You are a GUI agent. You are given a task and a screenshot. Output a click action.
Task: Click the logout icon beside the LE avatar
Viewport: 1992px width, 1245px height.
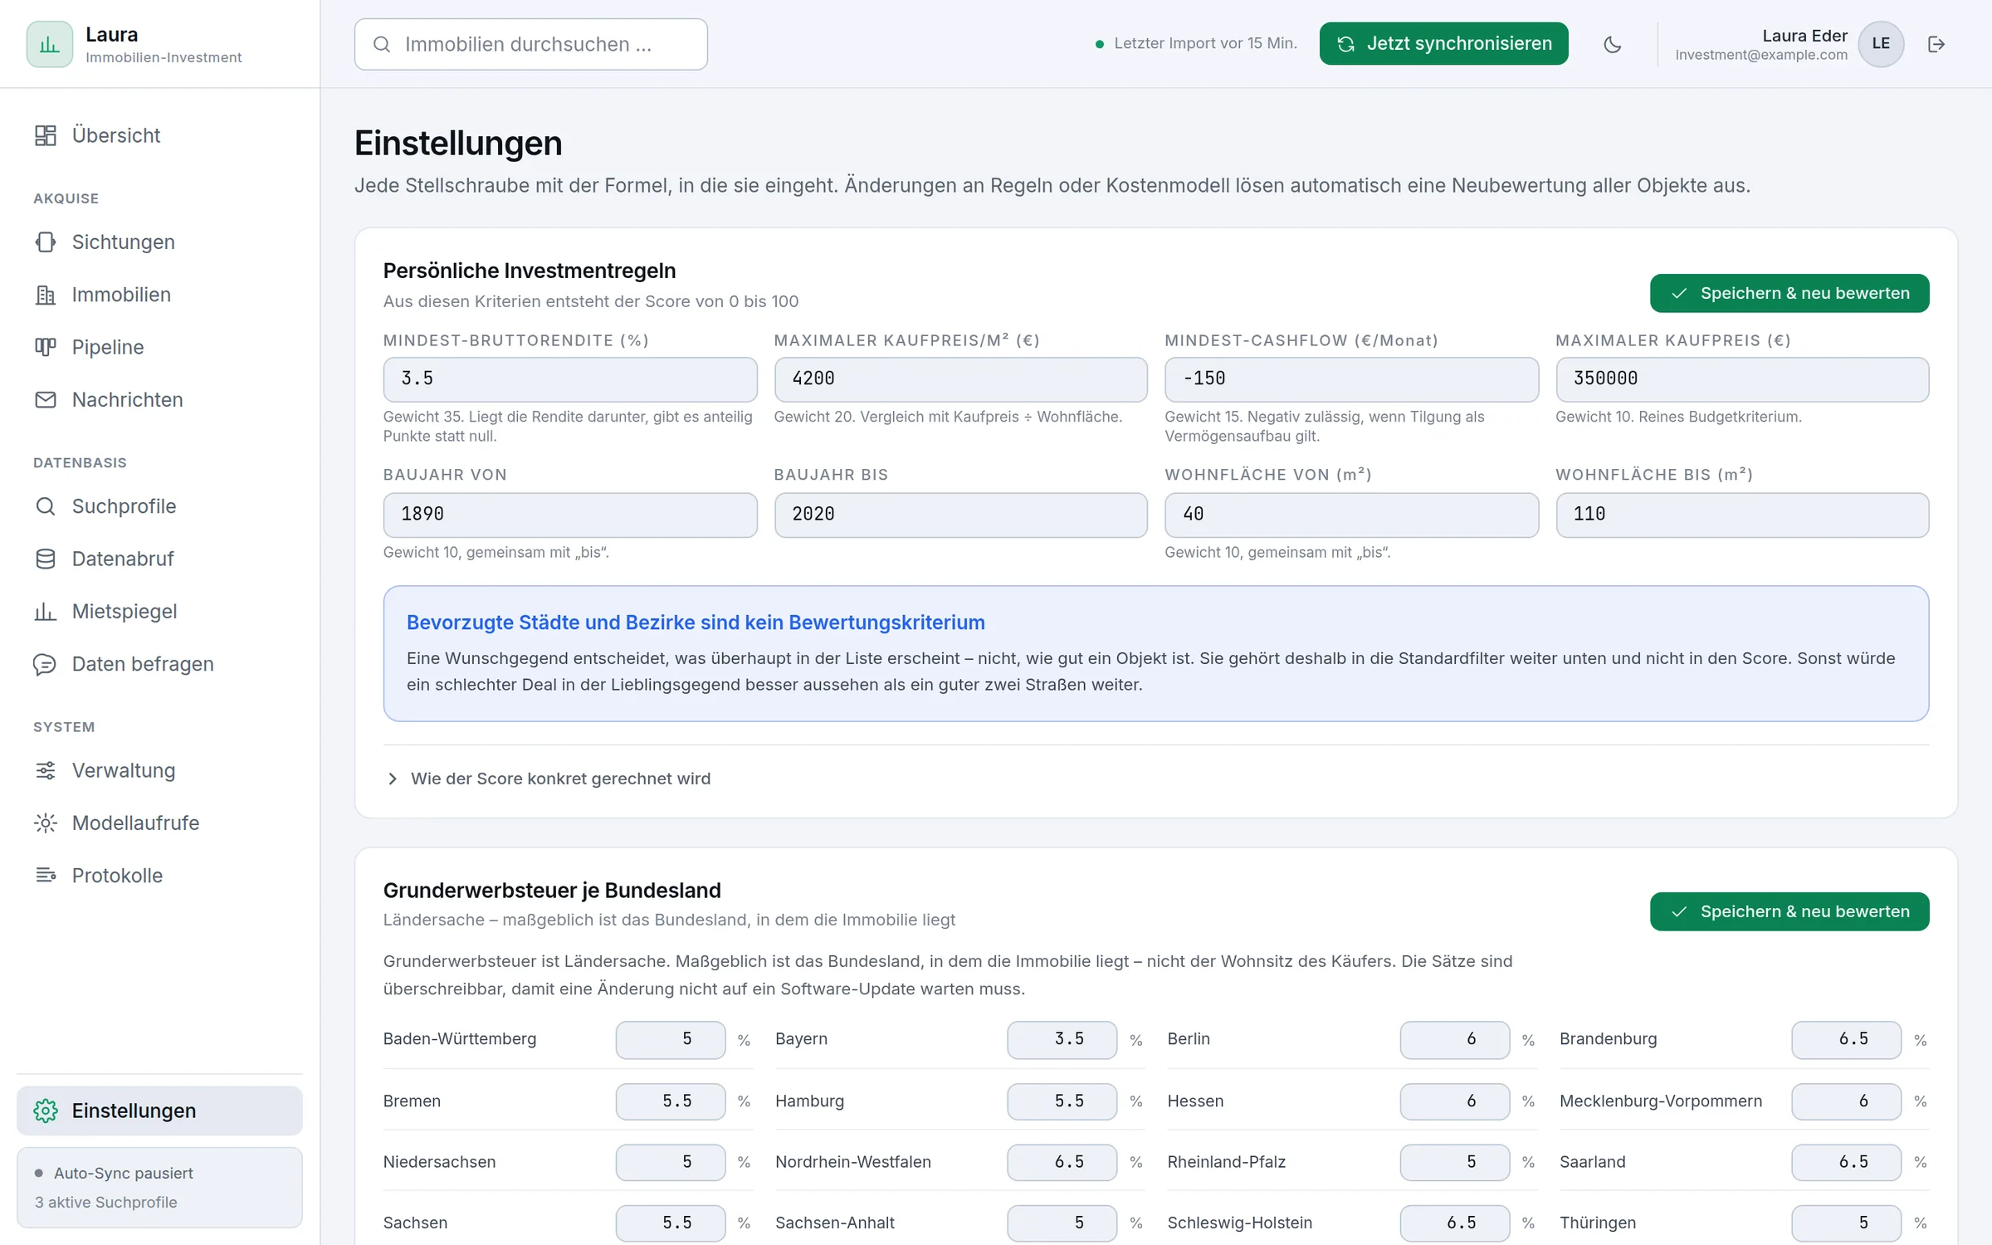(1936, 44)
